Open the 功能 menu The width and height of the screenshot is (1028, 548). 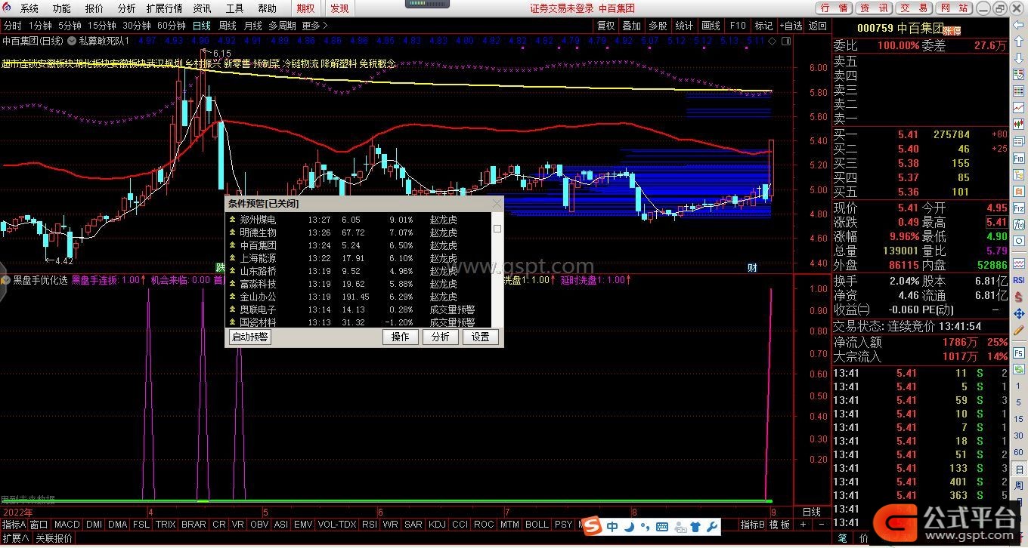click(x=62, y=8)
